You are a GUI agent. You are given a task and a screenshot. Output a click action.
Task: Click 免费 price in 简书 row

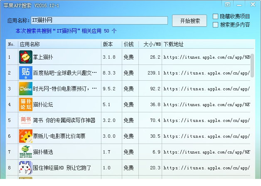click(128, 120)
